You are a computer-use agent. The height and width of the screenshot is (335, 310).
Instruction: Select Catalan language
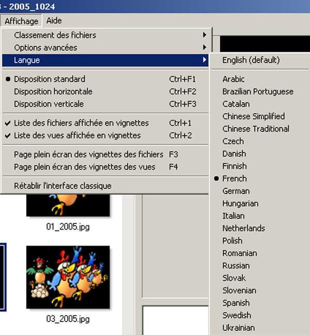(260, 104)
